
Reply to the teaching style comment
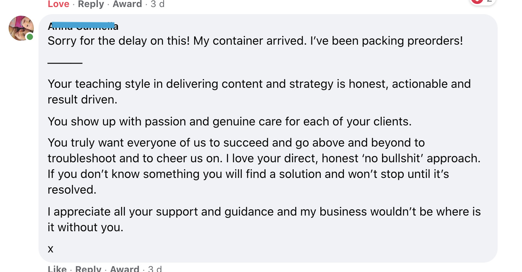88,268
